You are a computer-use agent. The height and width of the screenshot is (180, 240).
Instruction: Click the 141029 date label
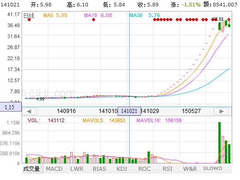tap(150, 111)
